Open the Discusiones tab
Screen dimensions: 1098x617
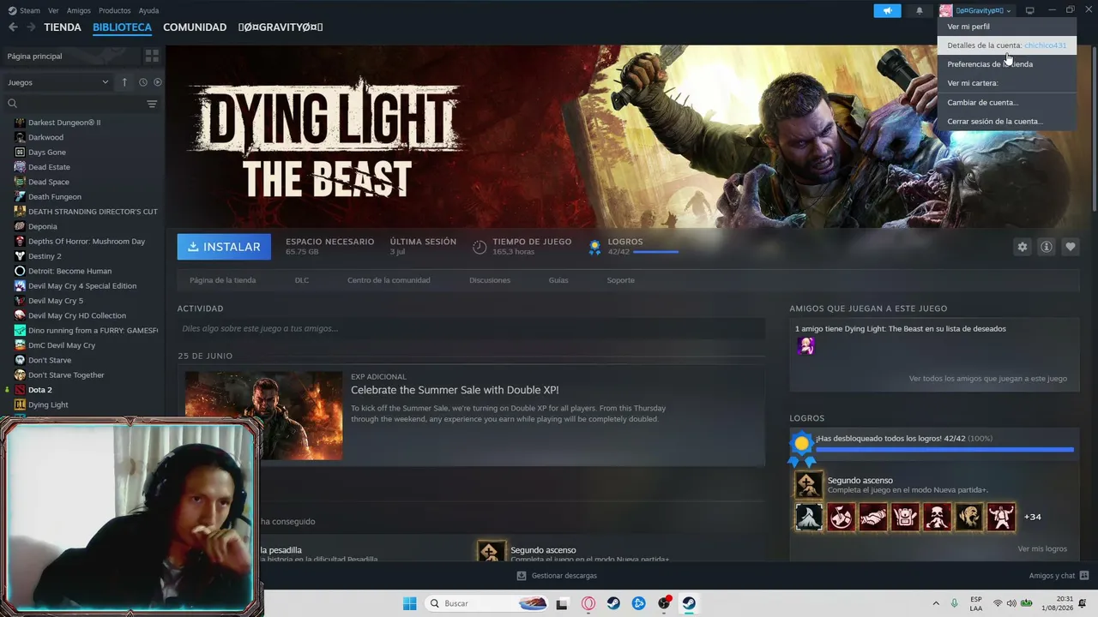(490, 280)
